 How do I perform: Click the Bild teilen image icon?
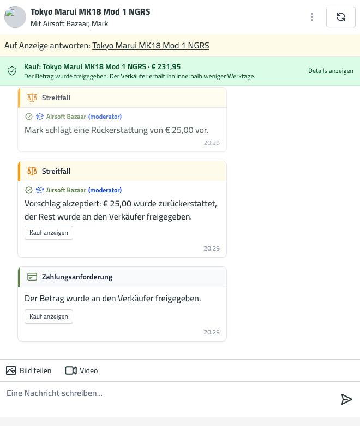tap(11, 370)
